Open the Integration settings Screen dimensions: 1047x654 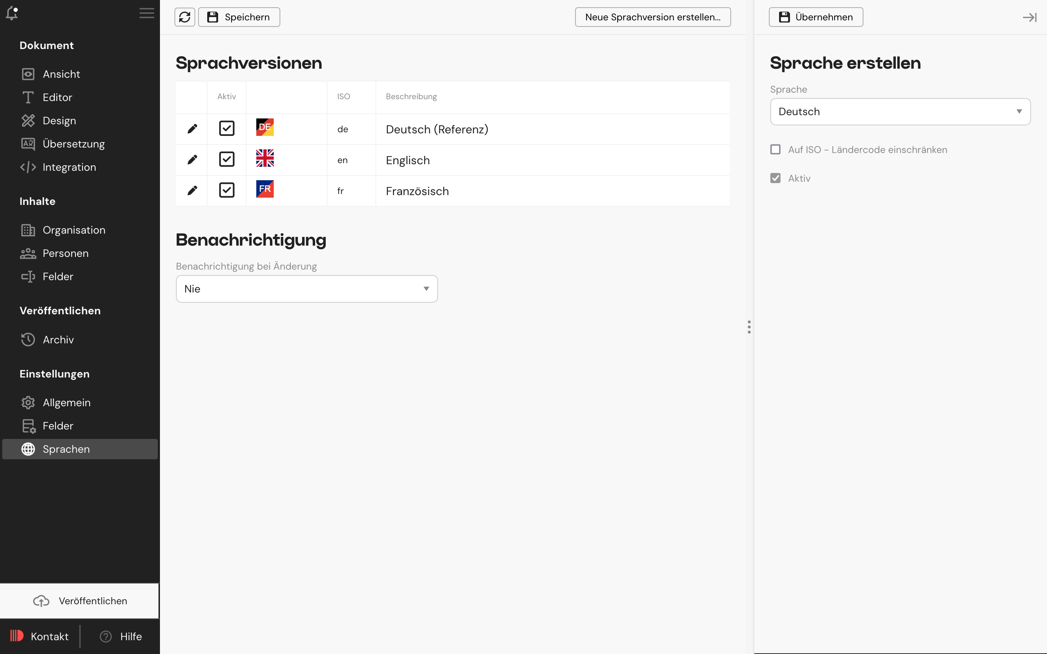69,167
